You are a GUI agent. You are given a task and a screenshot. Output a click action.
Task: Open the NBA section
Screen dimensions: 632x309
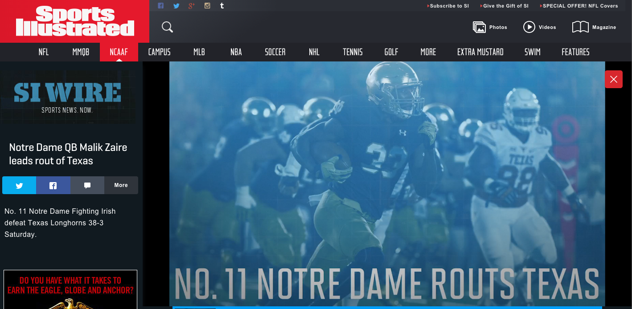pyautogui.click(x=236, y=52)
